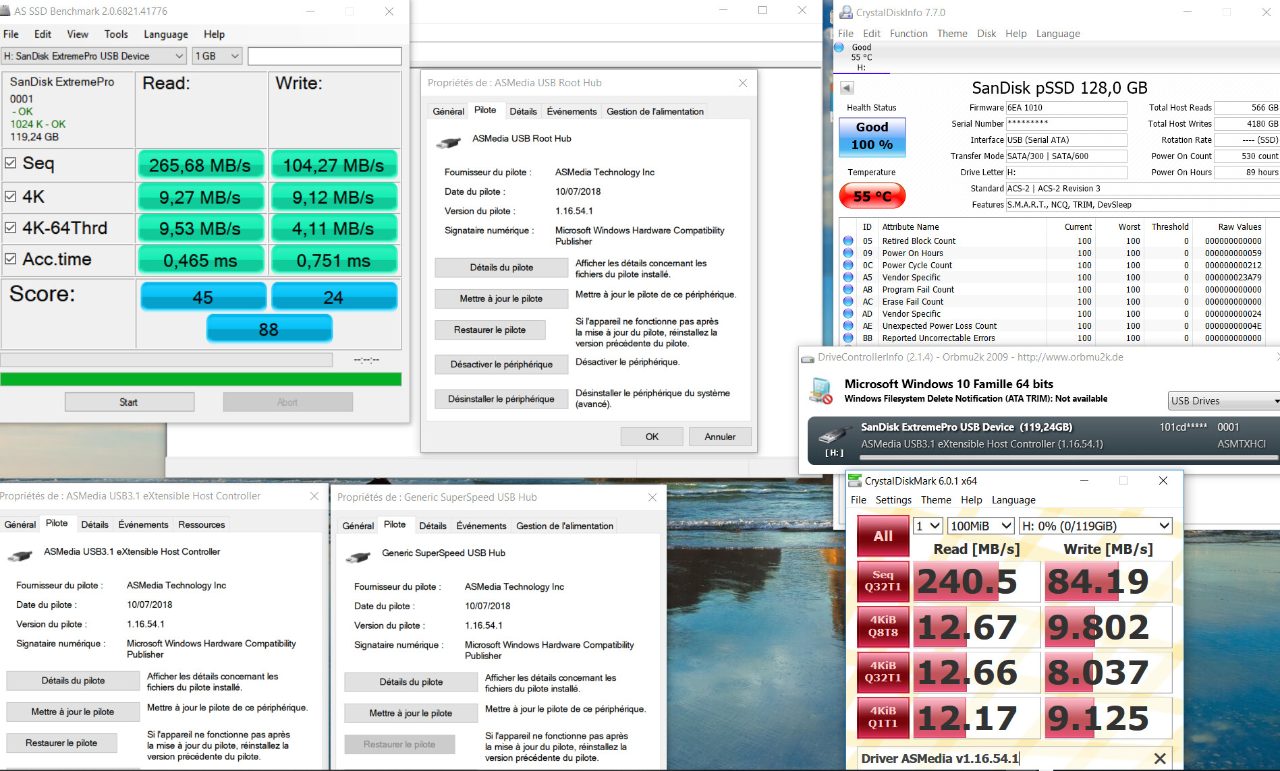Viewport: 1280px width, 771px height.
Task: Click Désactiver le périphérique button
Action: pyautogui.click(x=501, y=365)
